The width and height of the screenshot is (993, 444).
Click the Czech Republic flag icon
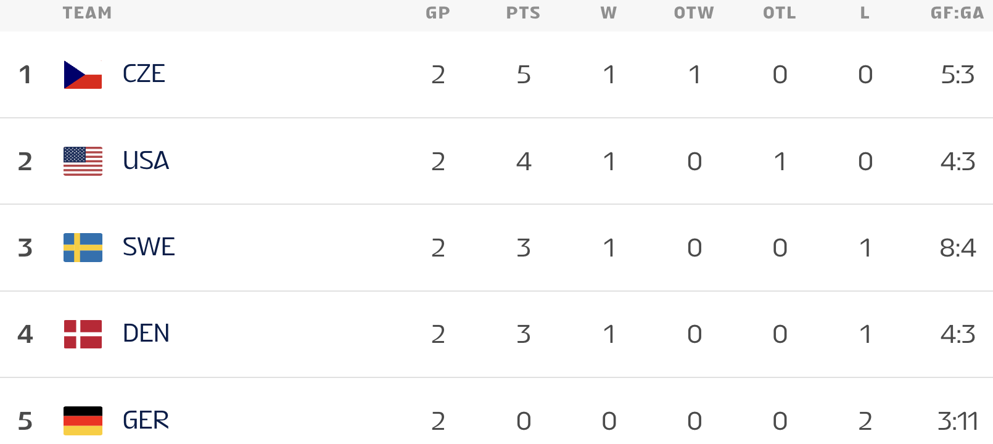[83, 75]
